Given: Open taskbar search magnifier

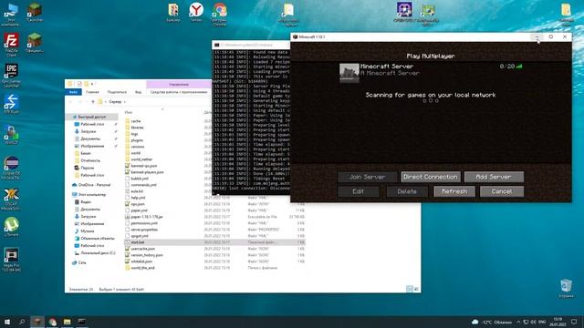Looking at the screenshot, I should coord(22,322).
